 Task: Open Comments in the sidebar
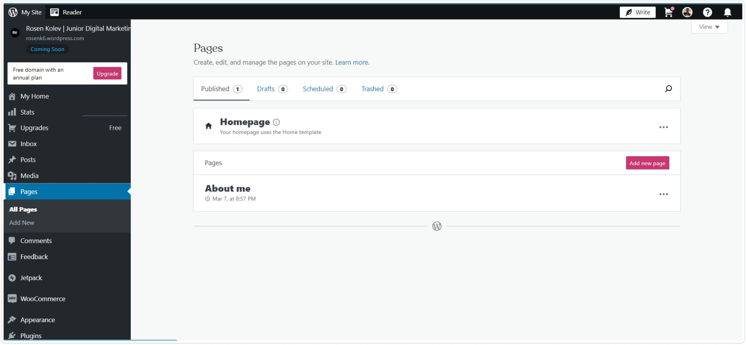[67, 240]
